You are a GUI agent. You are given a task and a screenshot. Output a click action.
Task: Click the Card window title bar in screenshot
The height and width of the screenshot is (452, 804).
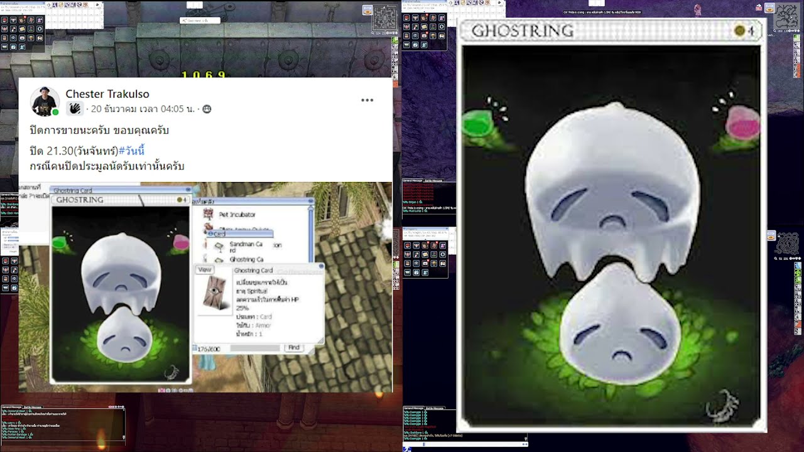(x=240, y=234)
